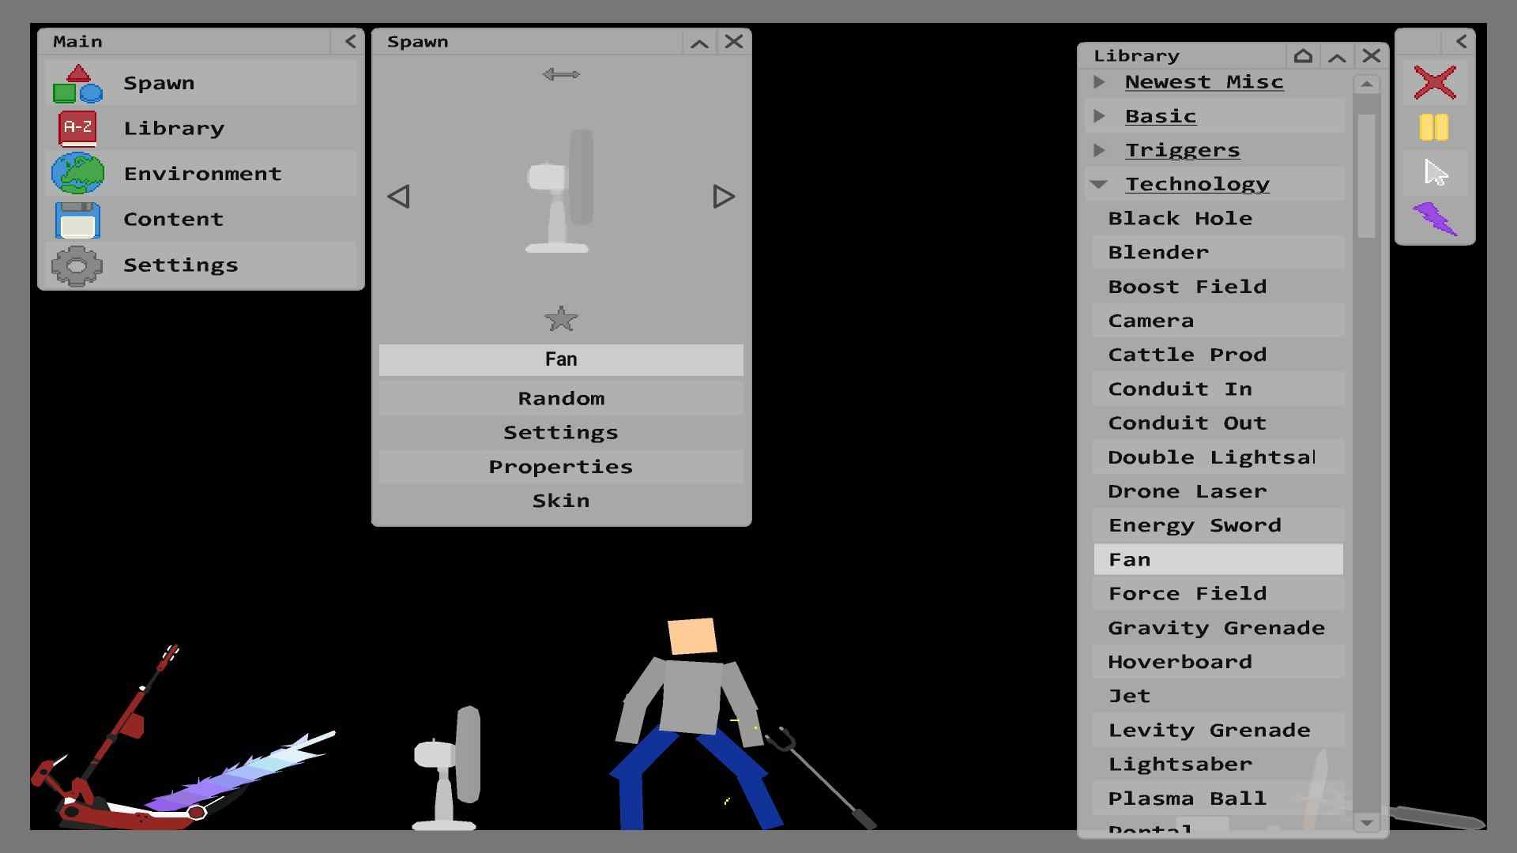Click the pin/save Library icon
1517x853 pixels.
pyautogui.click(x=1301, y=54)
